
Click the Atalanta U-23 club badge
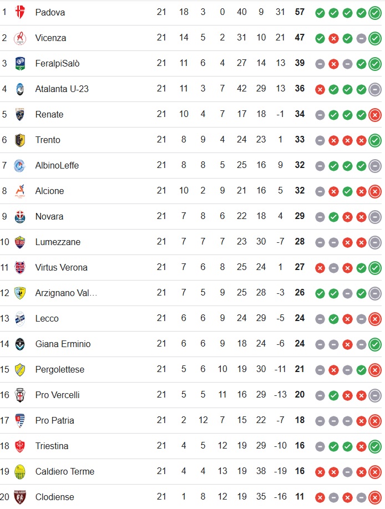[x=20, y=89]
